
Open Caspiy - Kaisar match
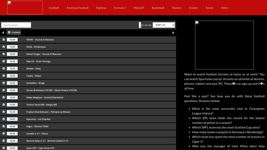pyautogui.click(x=34, y=76)
